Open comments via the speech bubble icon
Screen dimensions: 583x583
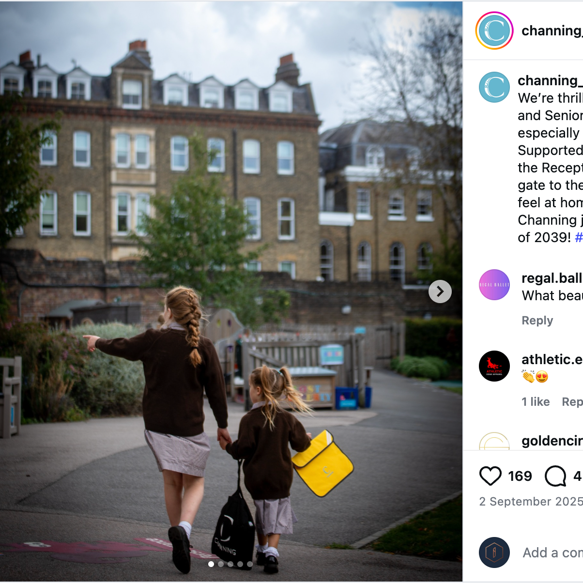pyautogui.click(x=555, y=476)
